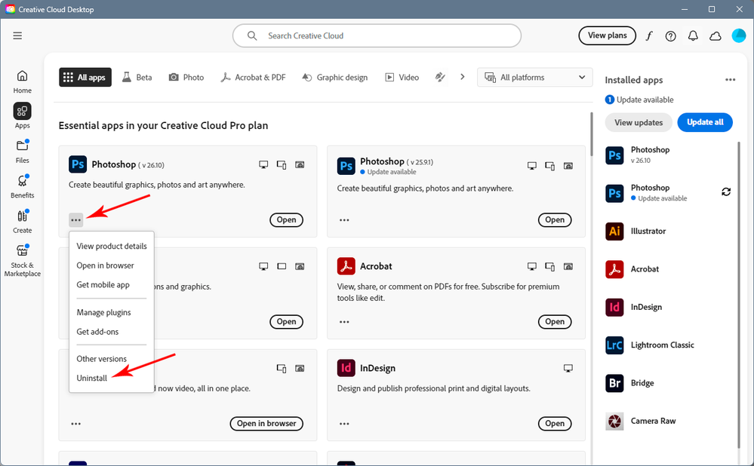Expand the All platforms dropdown
The height and width of the screenshot is (466, 754).
[x=534, y=78]
